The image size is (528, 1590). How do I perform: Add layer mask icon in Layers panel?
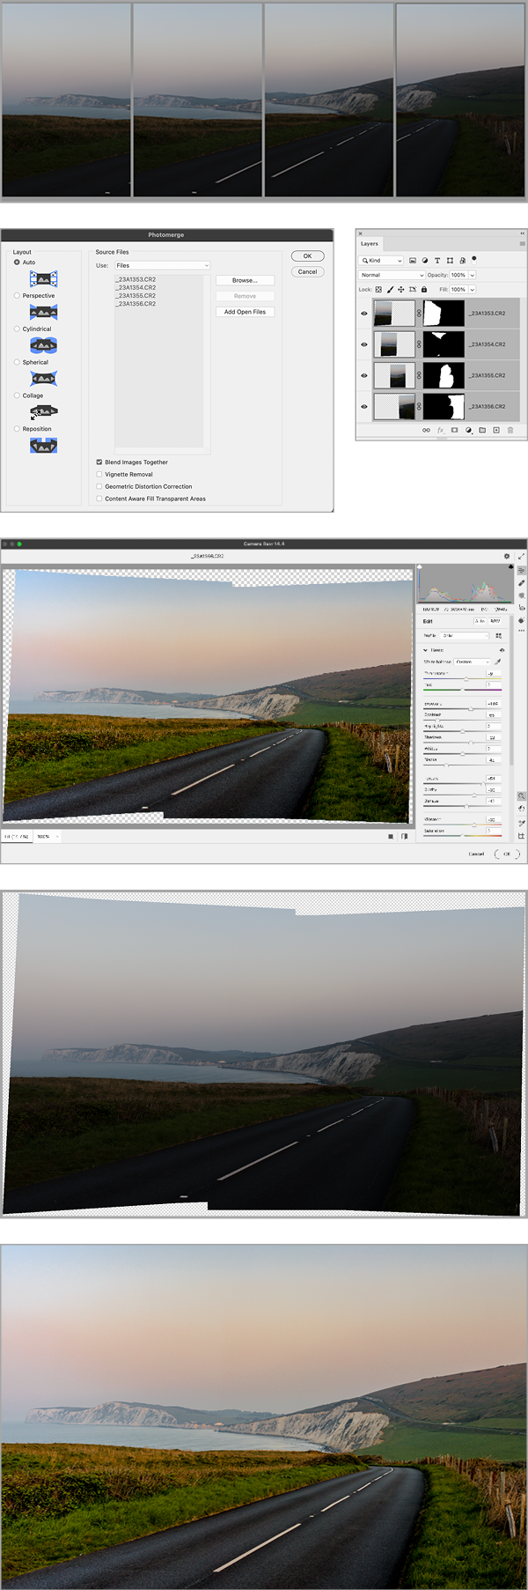[x=454, y=430]
